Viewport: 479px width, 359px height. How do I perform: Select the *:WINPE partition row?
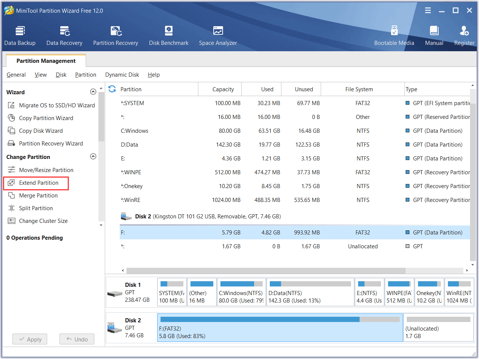(295, 172)
